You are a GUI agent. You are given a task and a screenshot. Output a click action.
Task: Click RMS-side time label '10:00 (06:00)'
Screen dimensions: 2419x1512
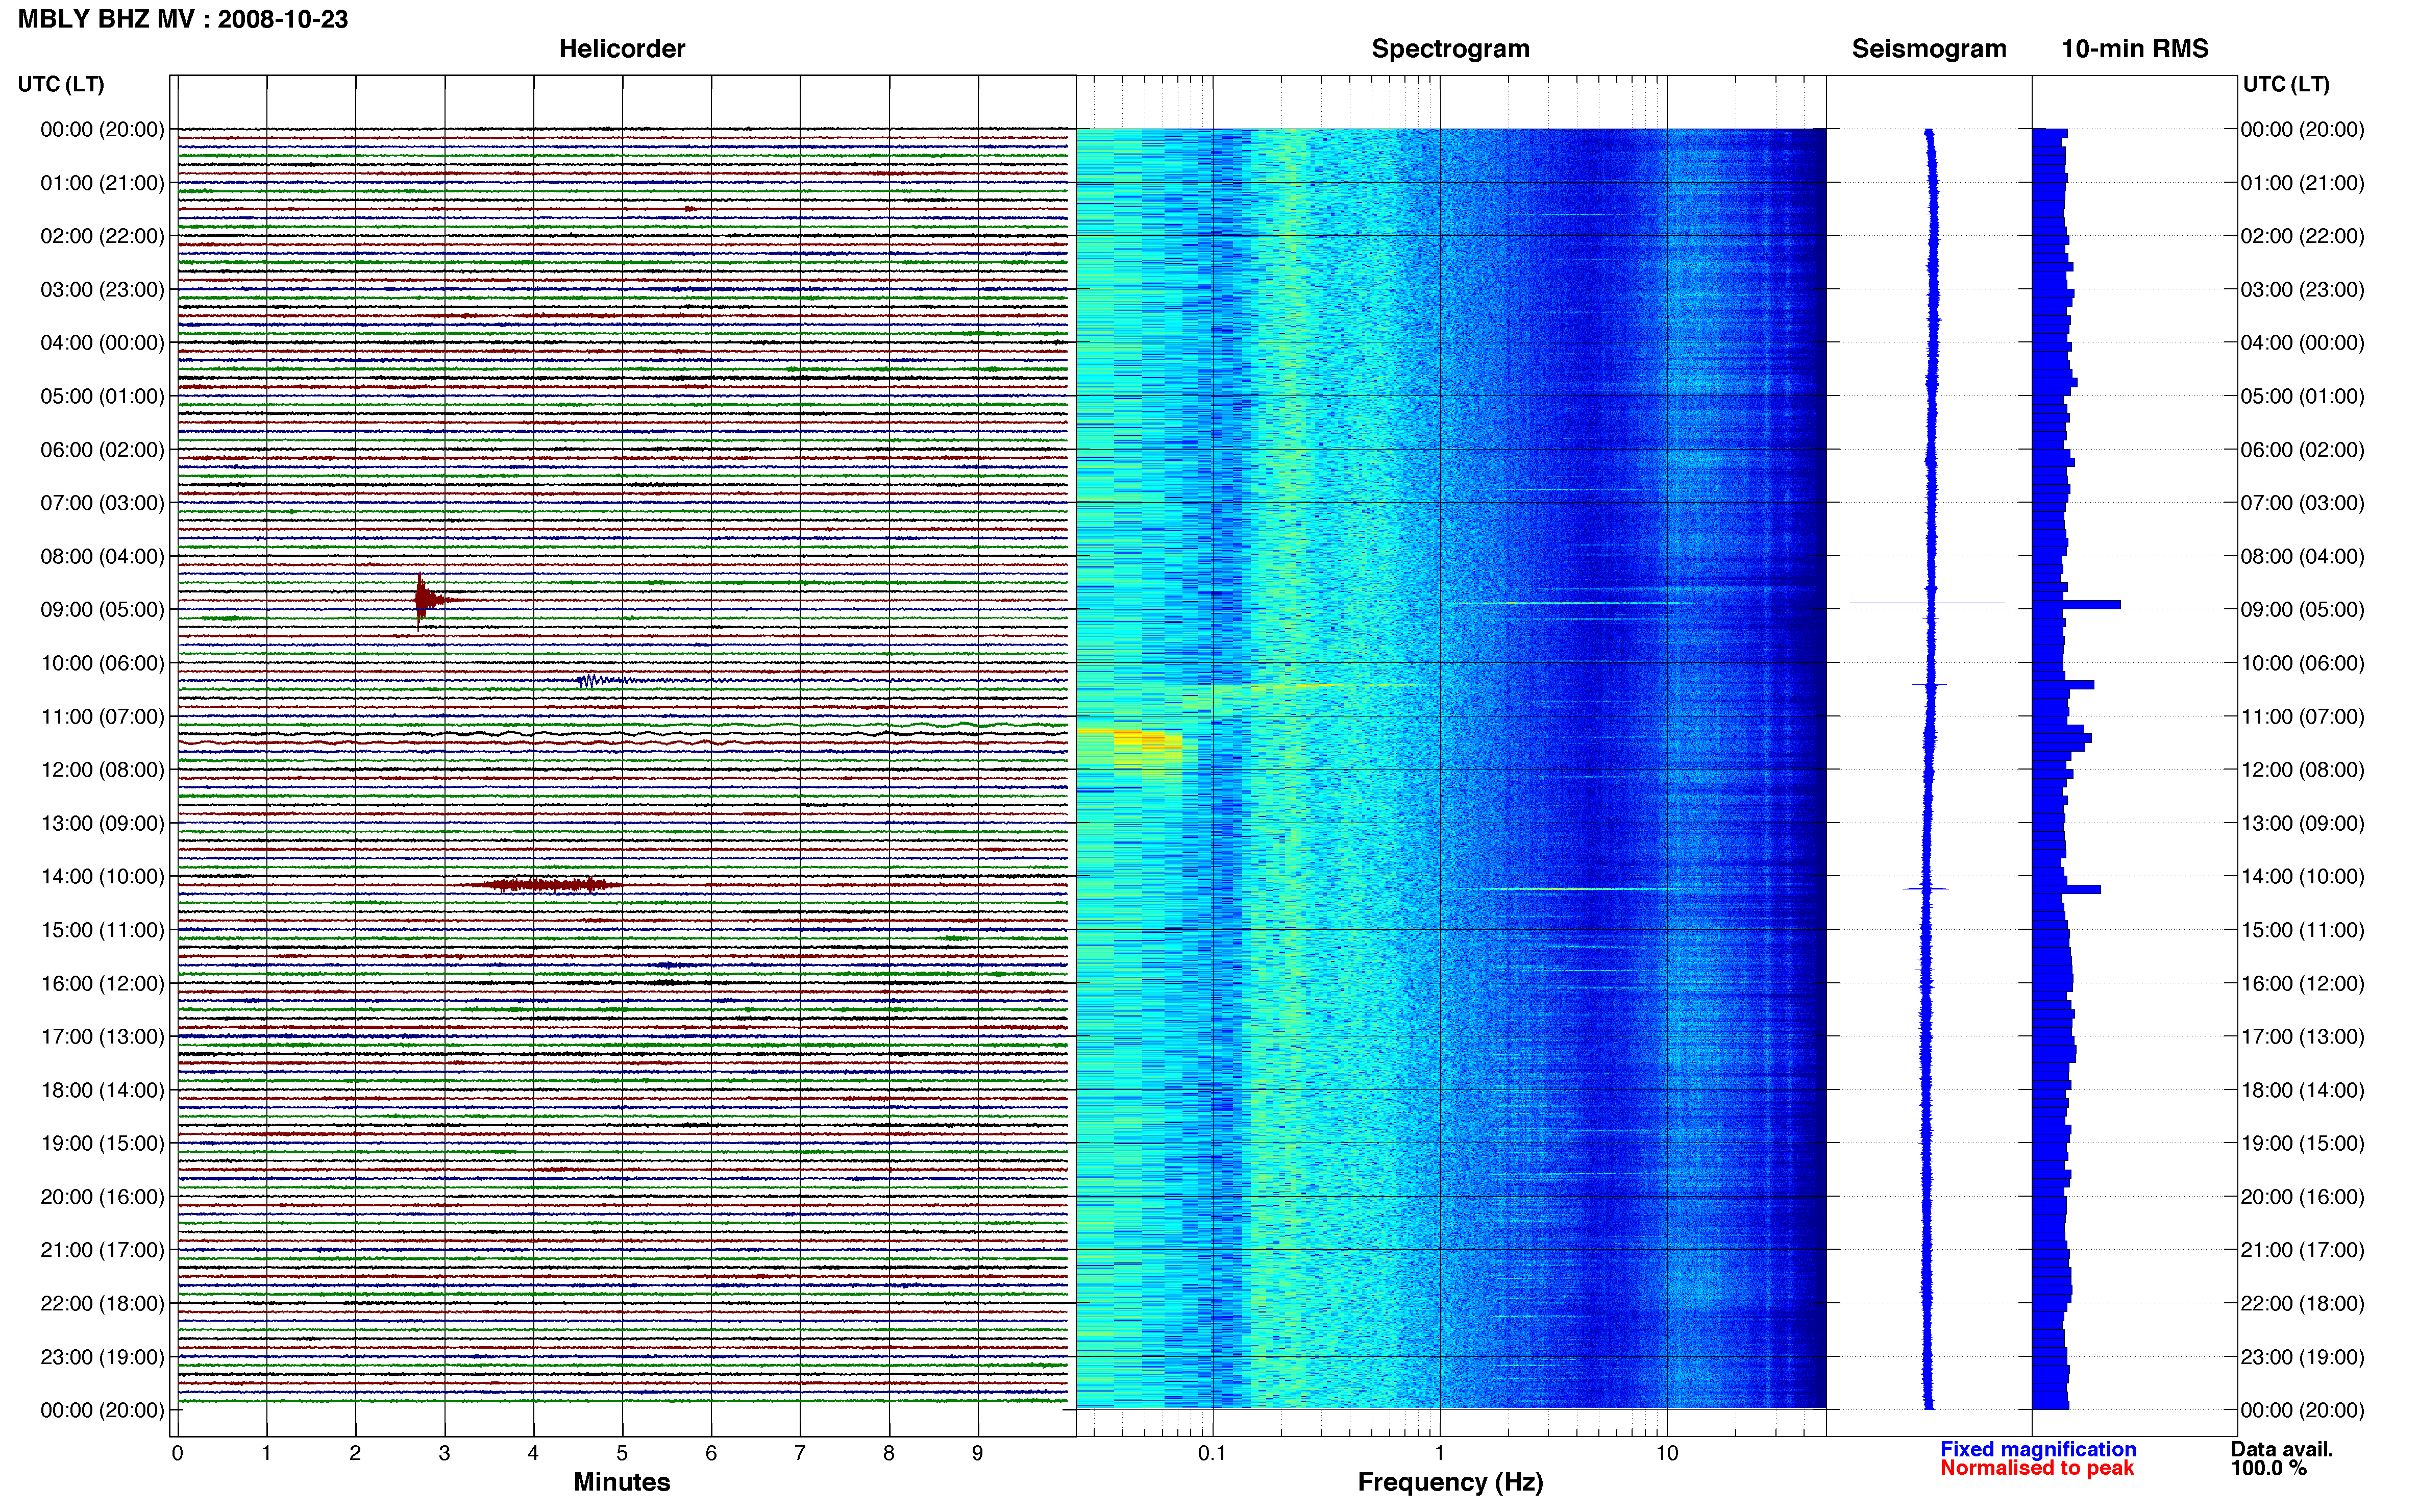pos(2302,663)
